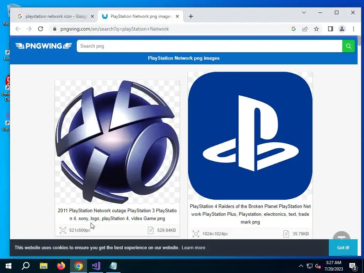Close the PlayStation Network png images tab
The image size is (364, 273).
pyautogui.click(x=177, y=16)
